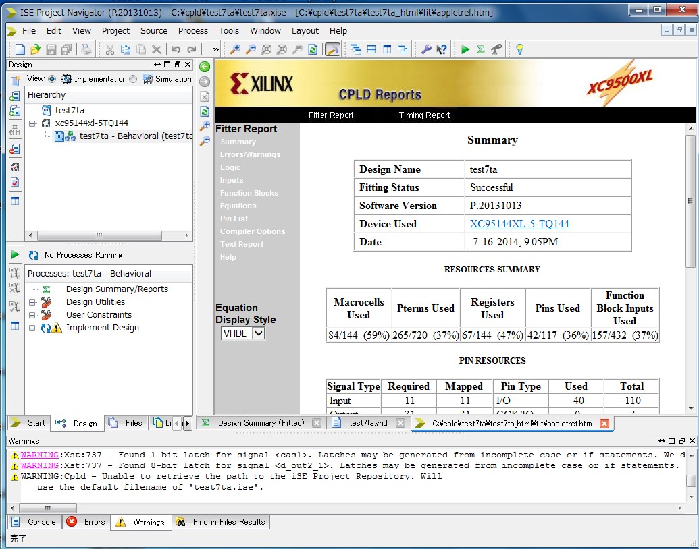This screenshot has width=699, height=549.
Task: Click the rerun process cycle icon
Action: pos(34,255)
